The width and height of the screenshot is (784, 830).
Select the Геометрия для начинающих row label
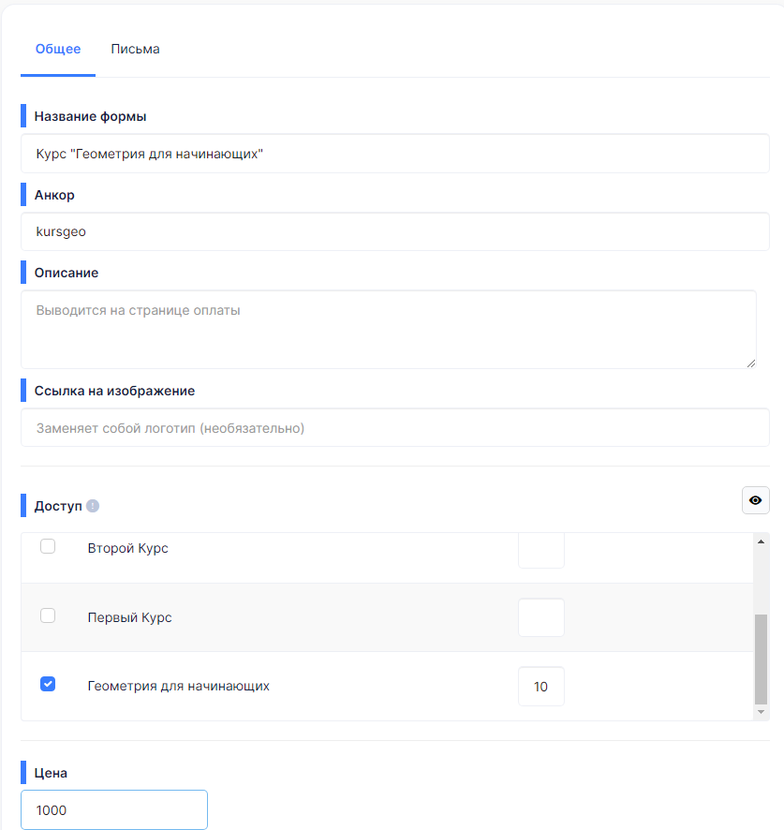(178, 686)
